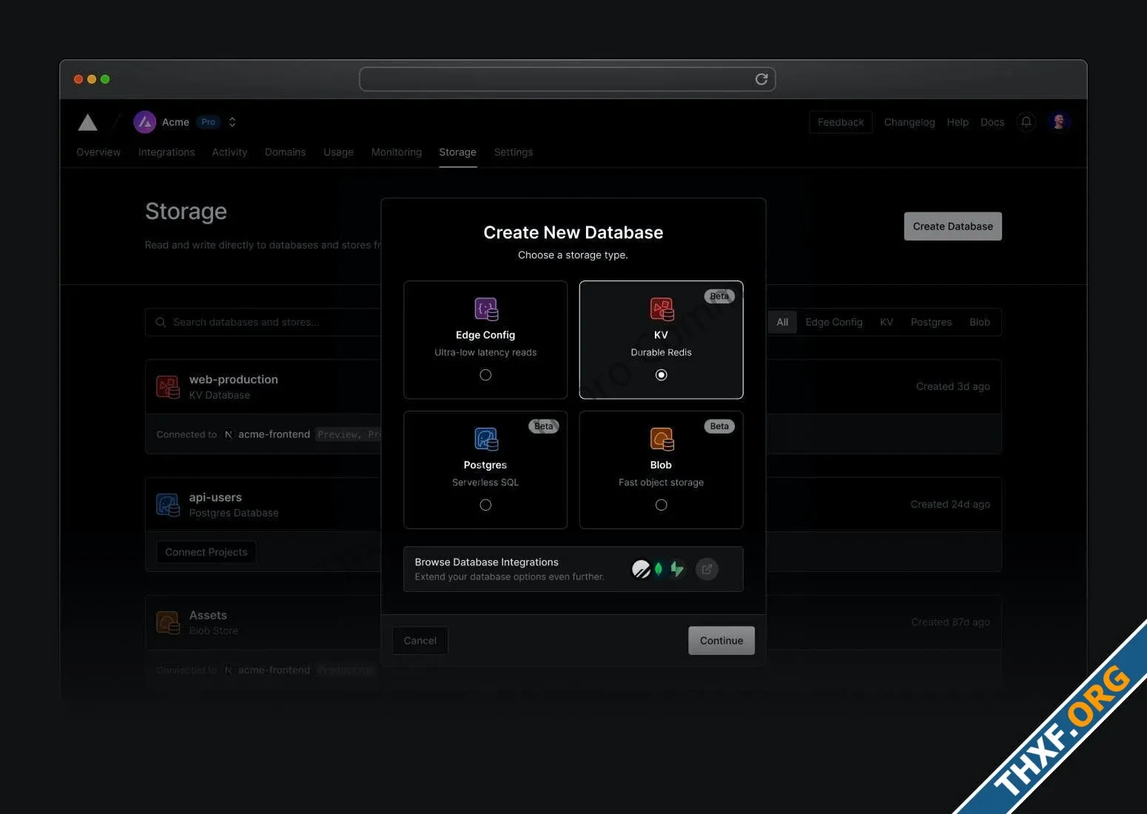Click the Beta badge on KV card
This screenshot has width=1147, height=814.
tap(719, 296)
